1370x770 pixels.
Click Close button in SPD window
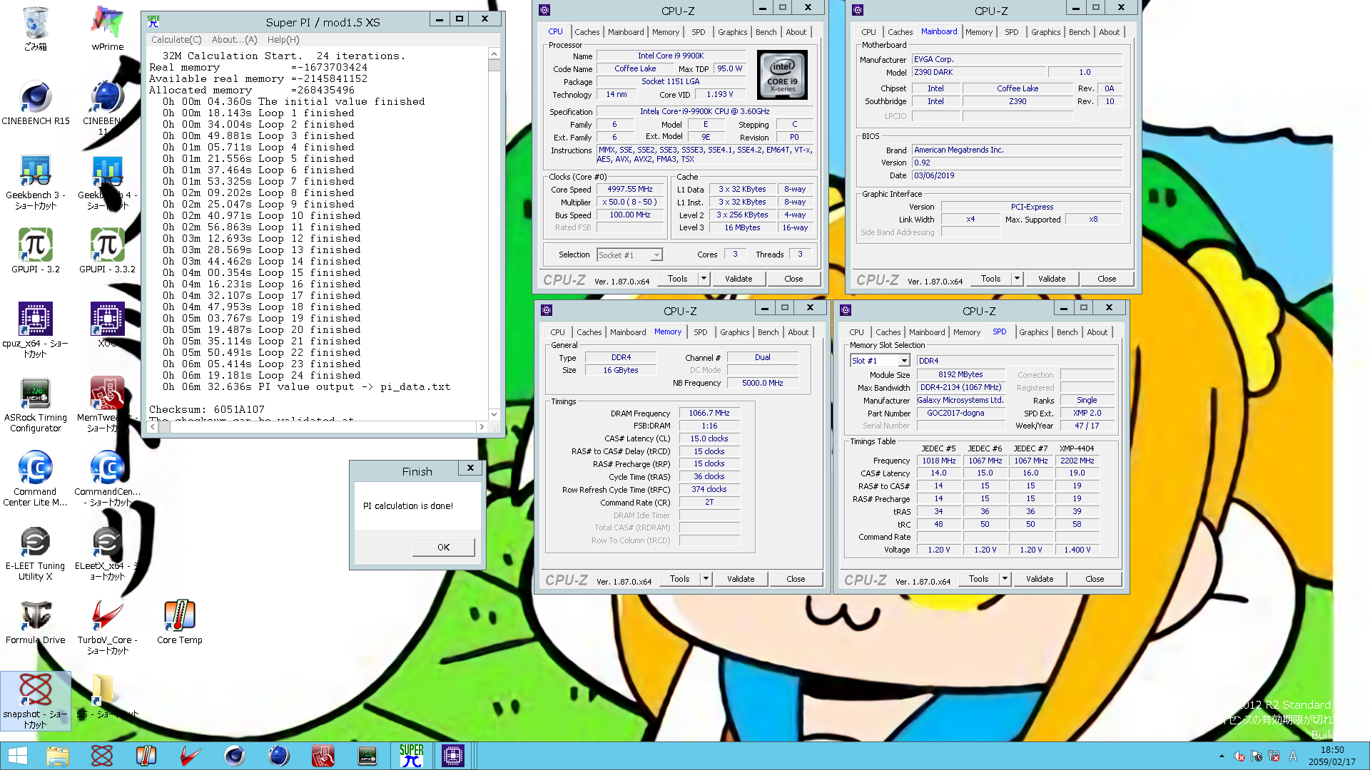click(1095, 579)
